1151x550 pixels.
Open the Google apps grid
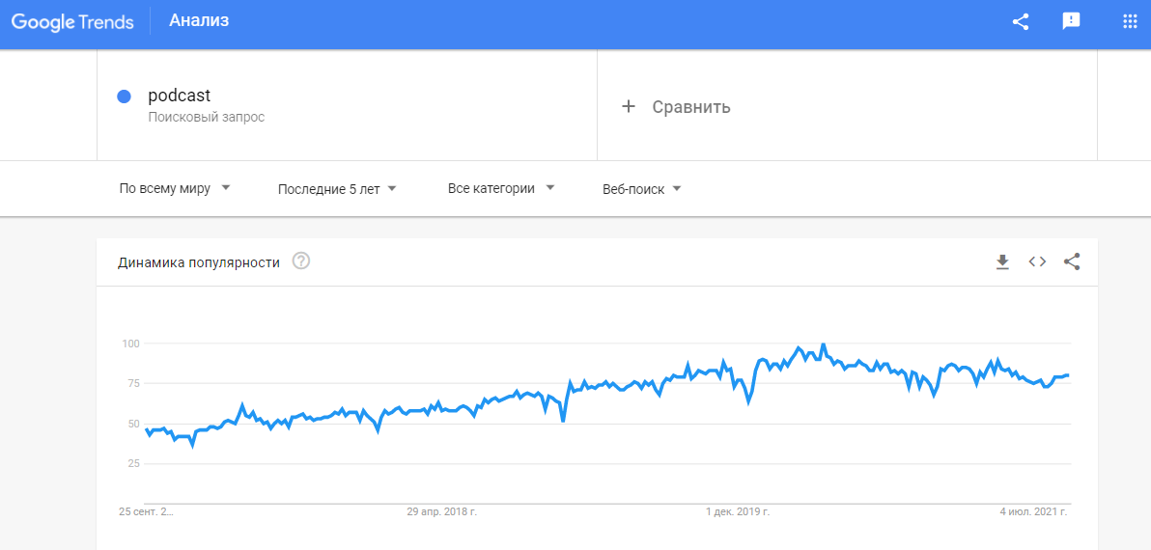click(1130, 22)
